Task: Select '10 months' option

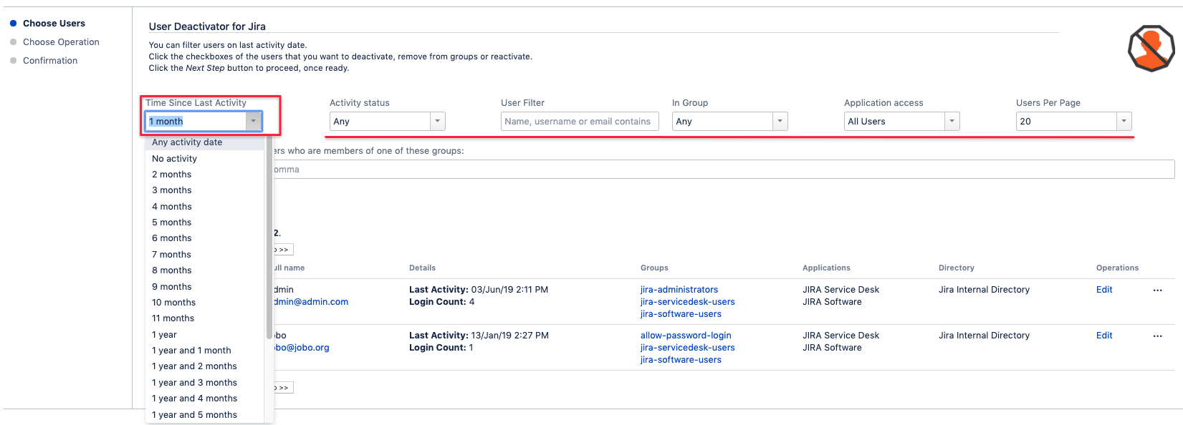Action: pyautogui.click(x=205, y=303)
